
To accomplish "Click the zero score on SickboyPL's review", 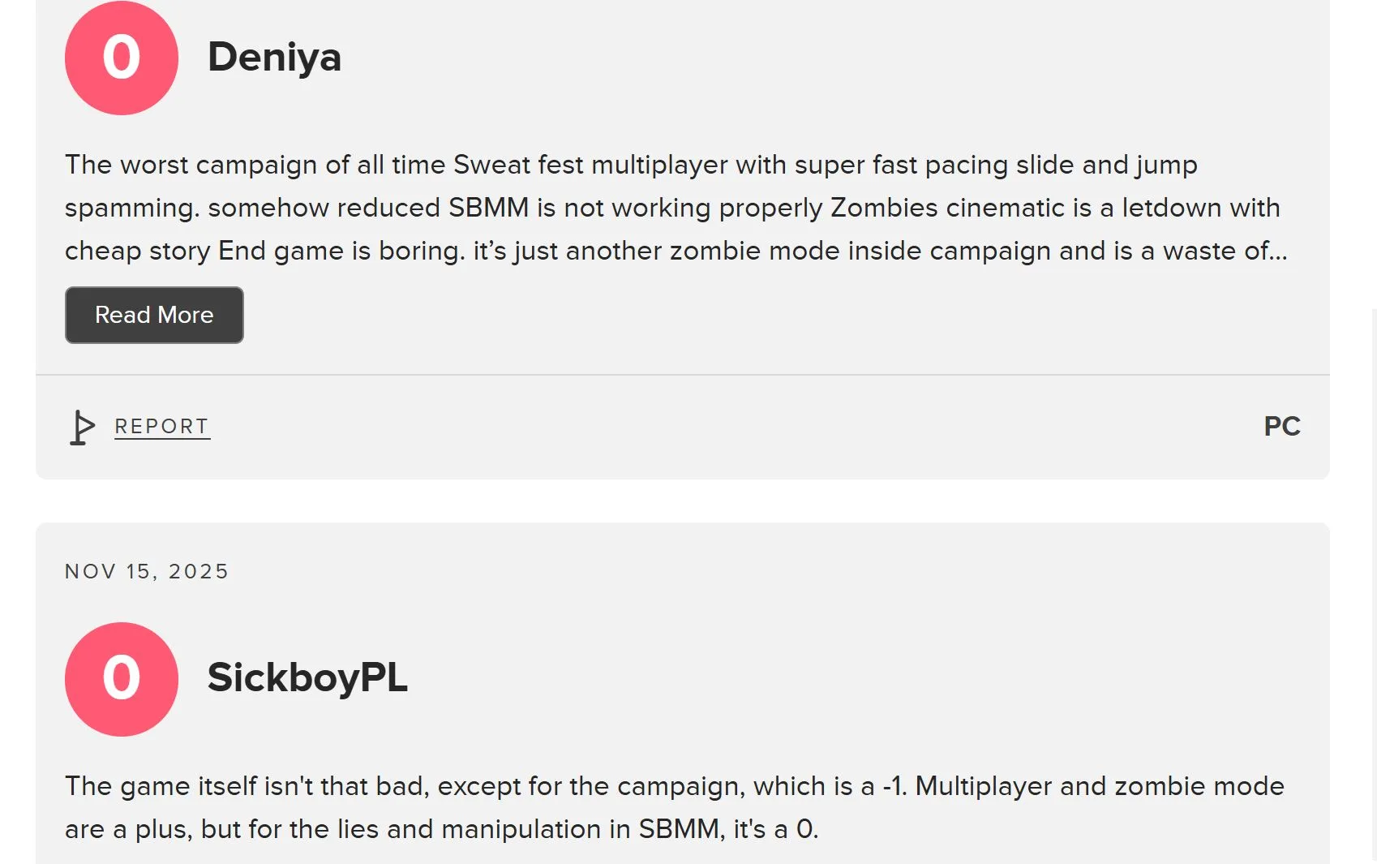I will (x=121, y=680).
